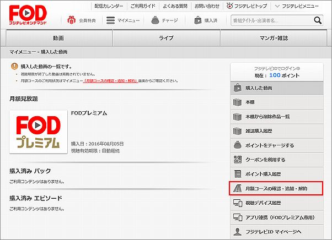
Task: Click the magnifier search icon
Action: point(318,20)
